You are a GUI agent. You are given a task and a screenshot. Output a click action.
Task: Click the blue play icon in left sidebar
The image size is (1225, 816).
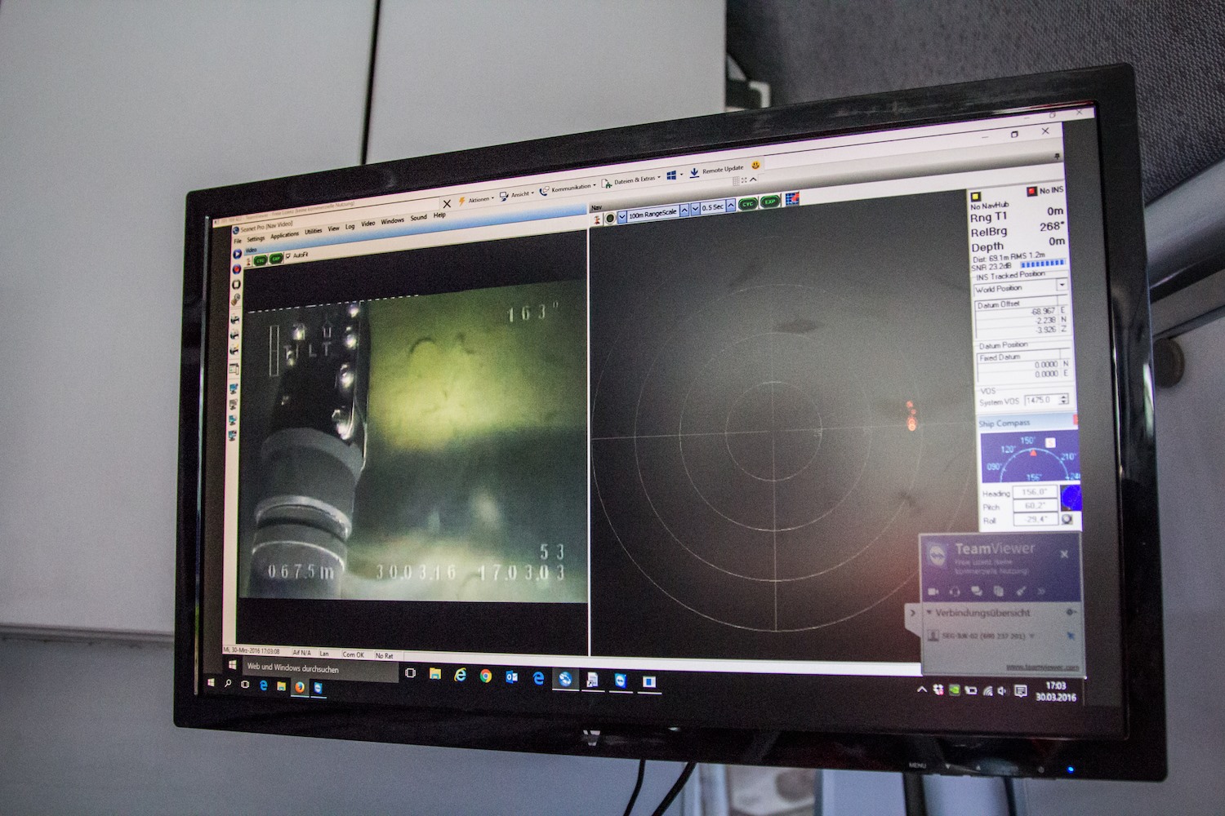tap(237, 254)
